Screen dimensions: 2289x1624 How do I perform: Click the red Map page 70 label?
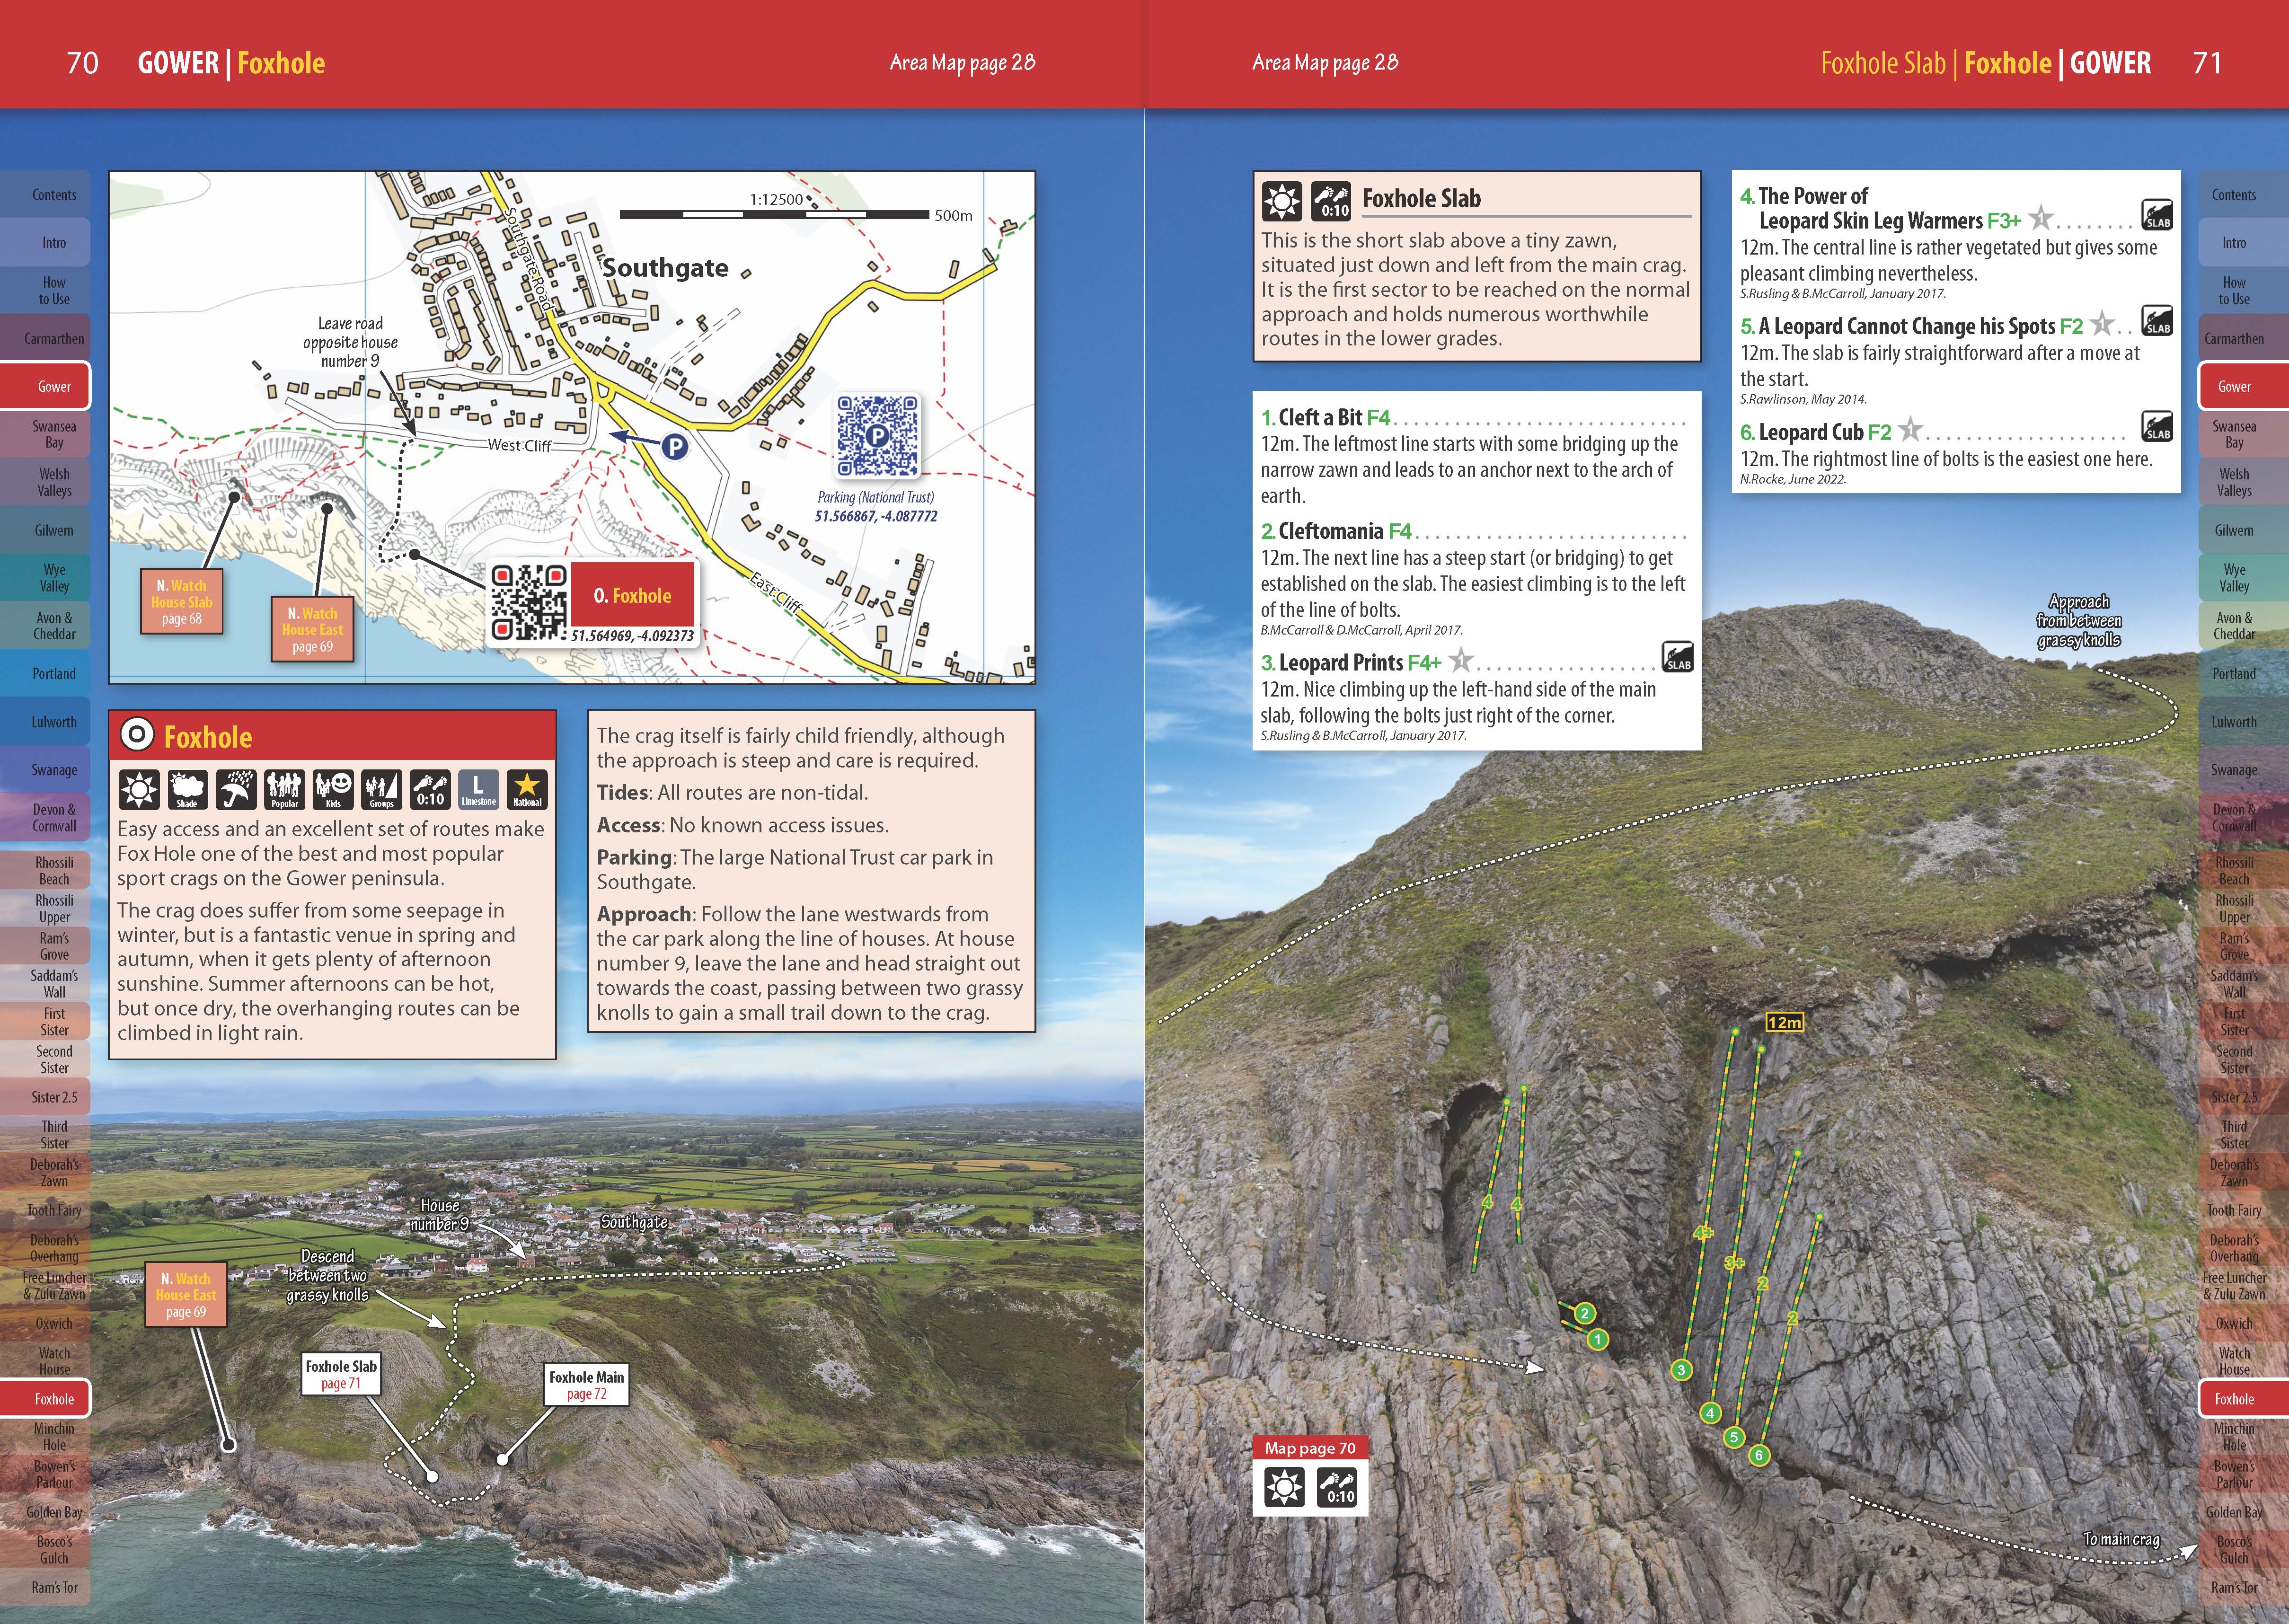click(x=1310, y=1447)
